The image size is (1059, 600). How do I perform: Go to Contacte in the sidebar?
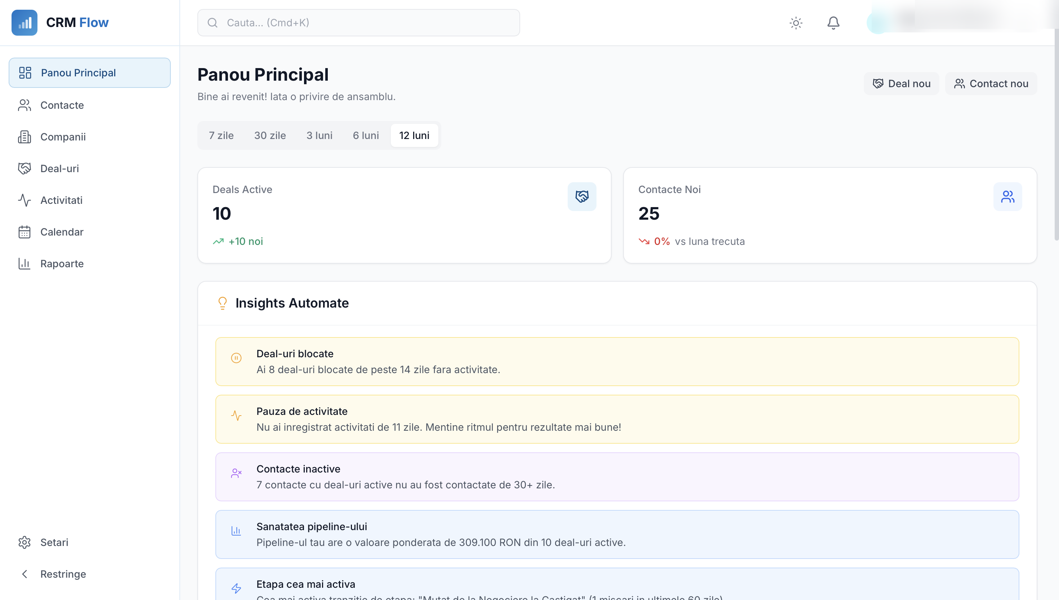(89, 105)
